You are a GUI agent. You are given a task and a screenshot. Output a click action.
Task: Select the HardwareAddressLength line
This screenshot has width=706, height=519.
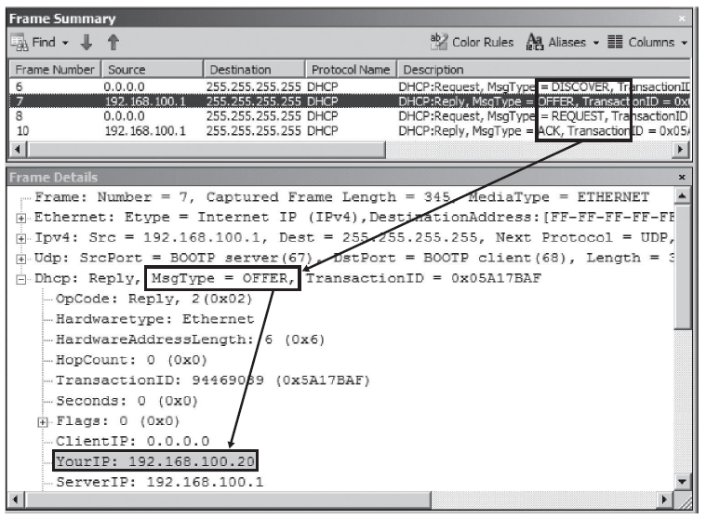[x=190, y=339]
